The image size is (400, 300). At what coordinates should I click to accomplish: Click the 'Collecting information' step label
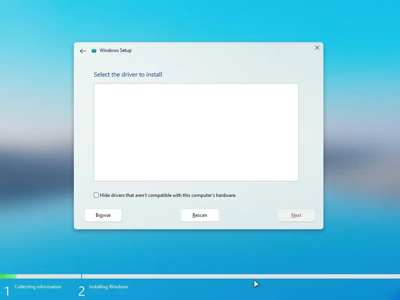tap(38, 287)
